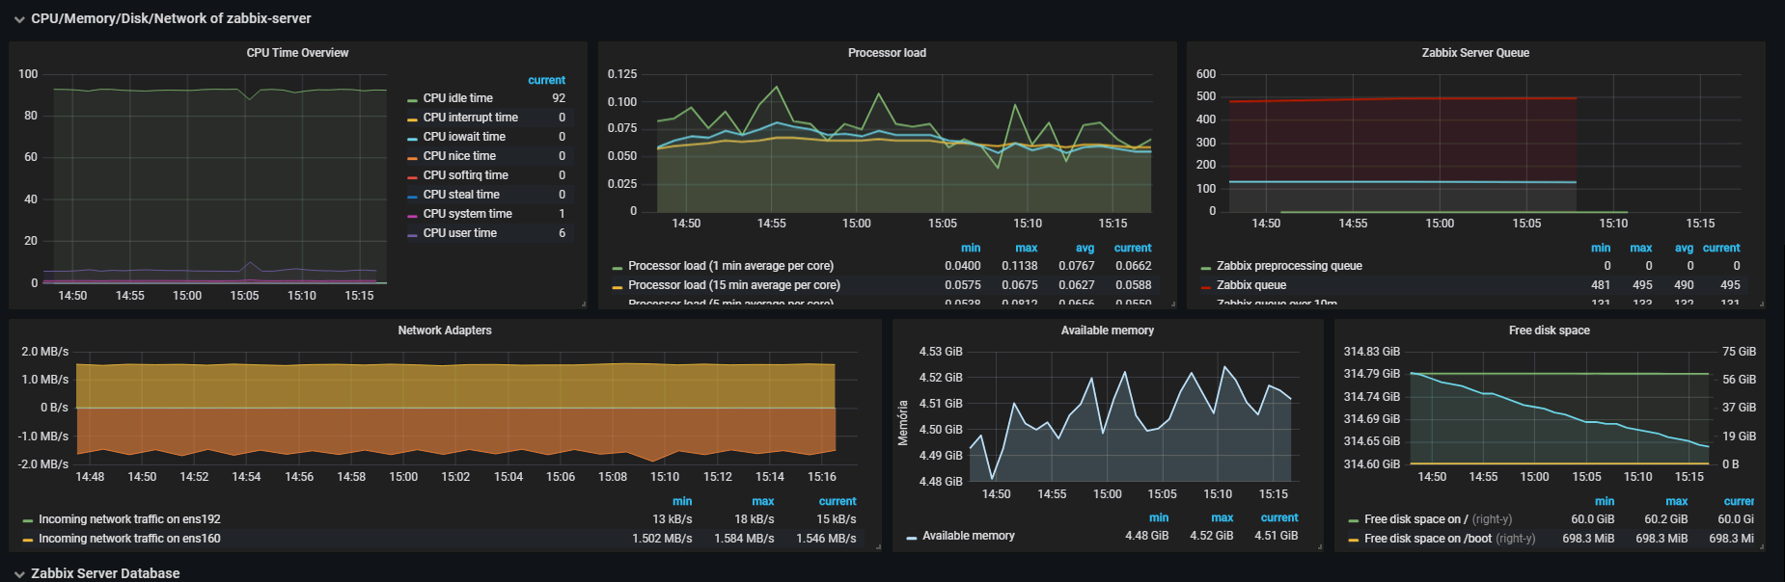Image resolution: width=1785 pixels, height=582 pixels.
Task: Sort Zabbix Server Queue legend by max
Action: point(1641,248)
